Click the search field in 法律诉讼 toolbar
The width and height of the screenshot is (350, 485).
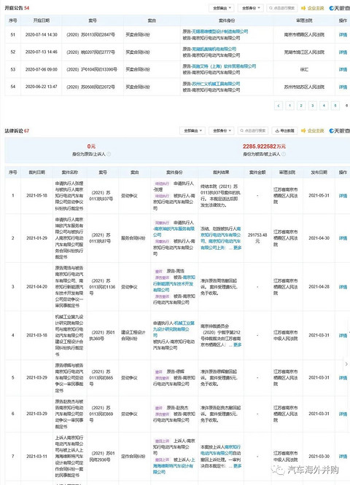pos(253,131)
